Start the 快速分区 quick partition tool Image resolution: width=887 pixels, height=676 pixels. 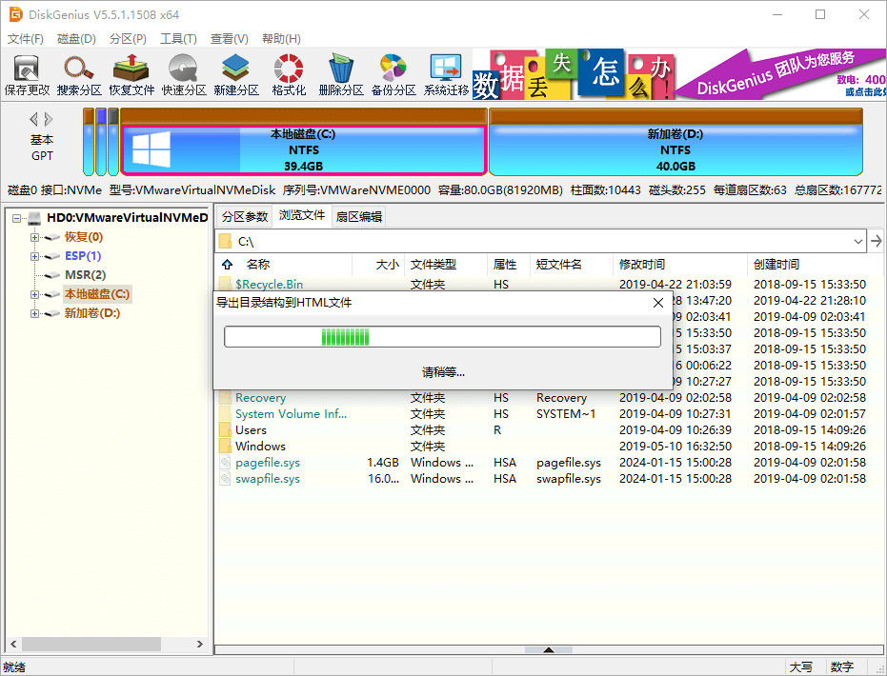click(184, 74)
